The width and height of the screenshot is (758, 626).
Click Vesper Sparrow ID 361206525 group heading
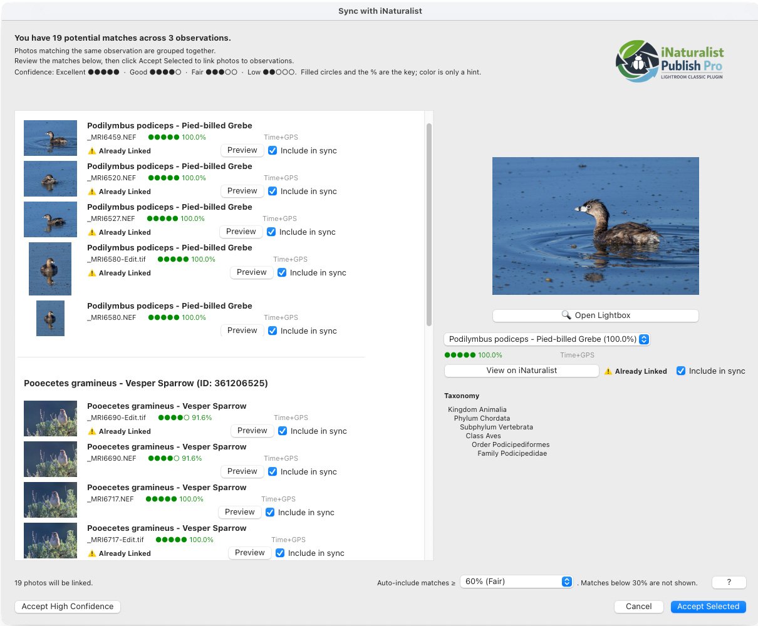pyautogui.click(x=146, y=383)
